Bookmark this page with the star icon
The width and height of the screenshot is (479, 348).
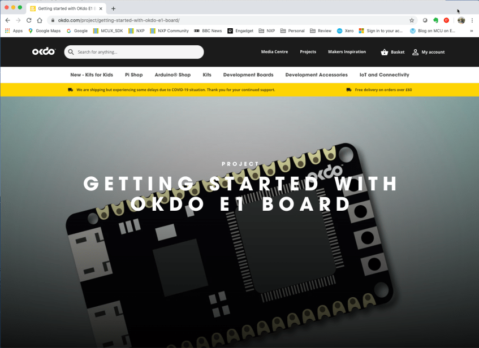point(413,19)
